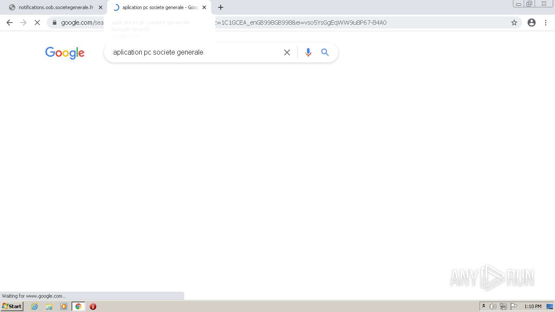
Task: Stop loading the page
Action: pos(37,23)
